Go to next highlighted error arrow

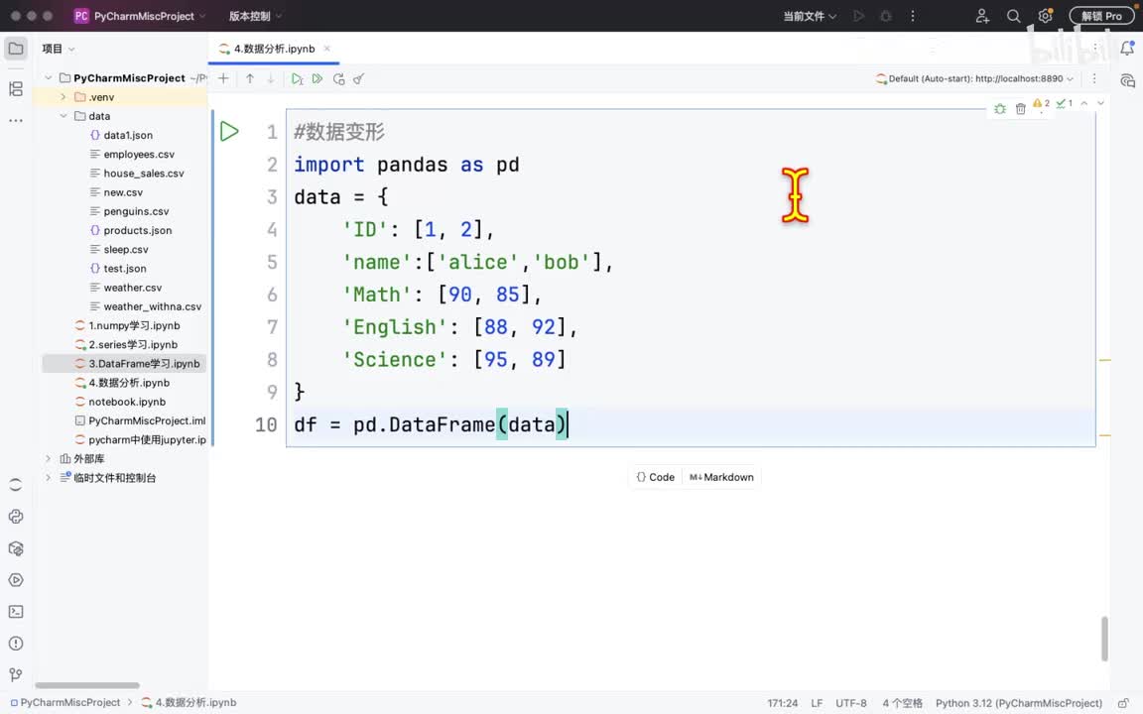(x=1100, y=103)
